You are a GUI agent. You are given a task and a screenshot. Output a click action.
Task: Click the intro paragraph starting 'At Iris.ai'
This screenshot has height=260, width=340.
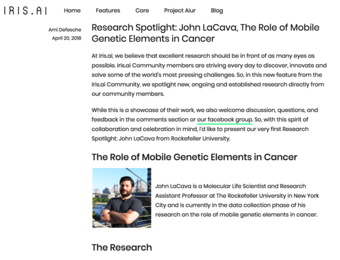tap(209, 75)
